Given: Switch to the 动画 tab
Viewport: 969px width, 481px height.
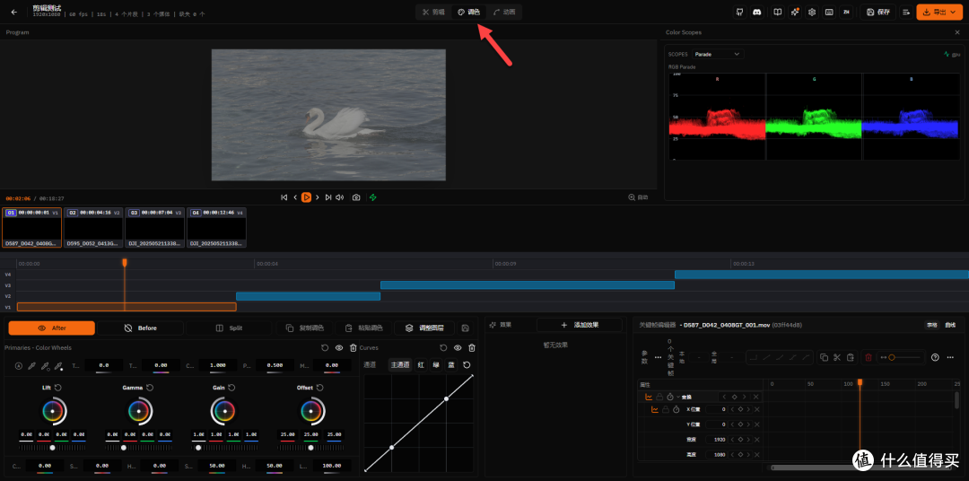Looking at the screenshot, I should coord(503,12).
